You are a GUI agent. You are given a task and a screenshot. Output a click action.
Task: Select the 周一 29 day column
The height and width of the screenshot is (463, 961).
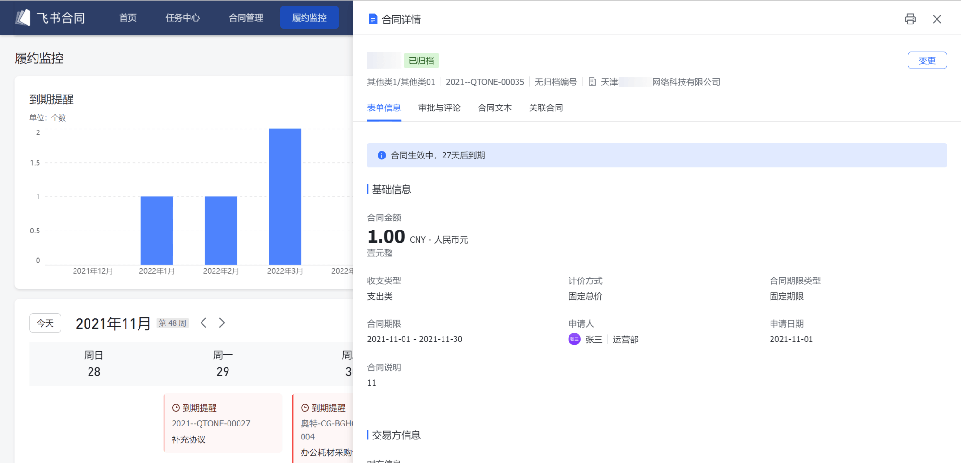(x=223, y=364)
